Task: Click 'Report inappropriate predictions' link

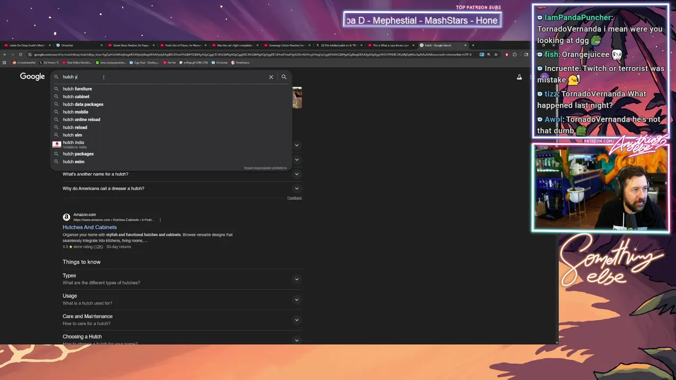Action: (x=265, y=168)
